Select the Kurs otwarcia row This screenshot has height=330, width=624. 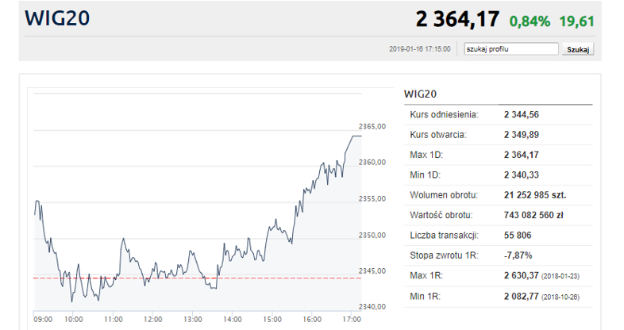pyautogui.click(x=498, y=135)
